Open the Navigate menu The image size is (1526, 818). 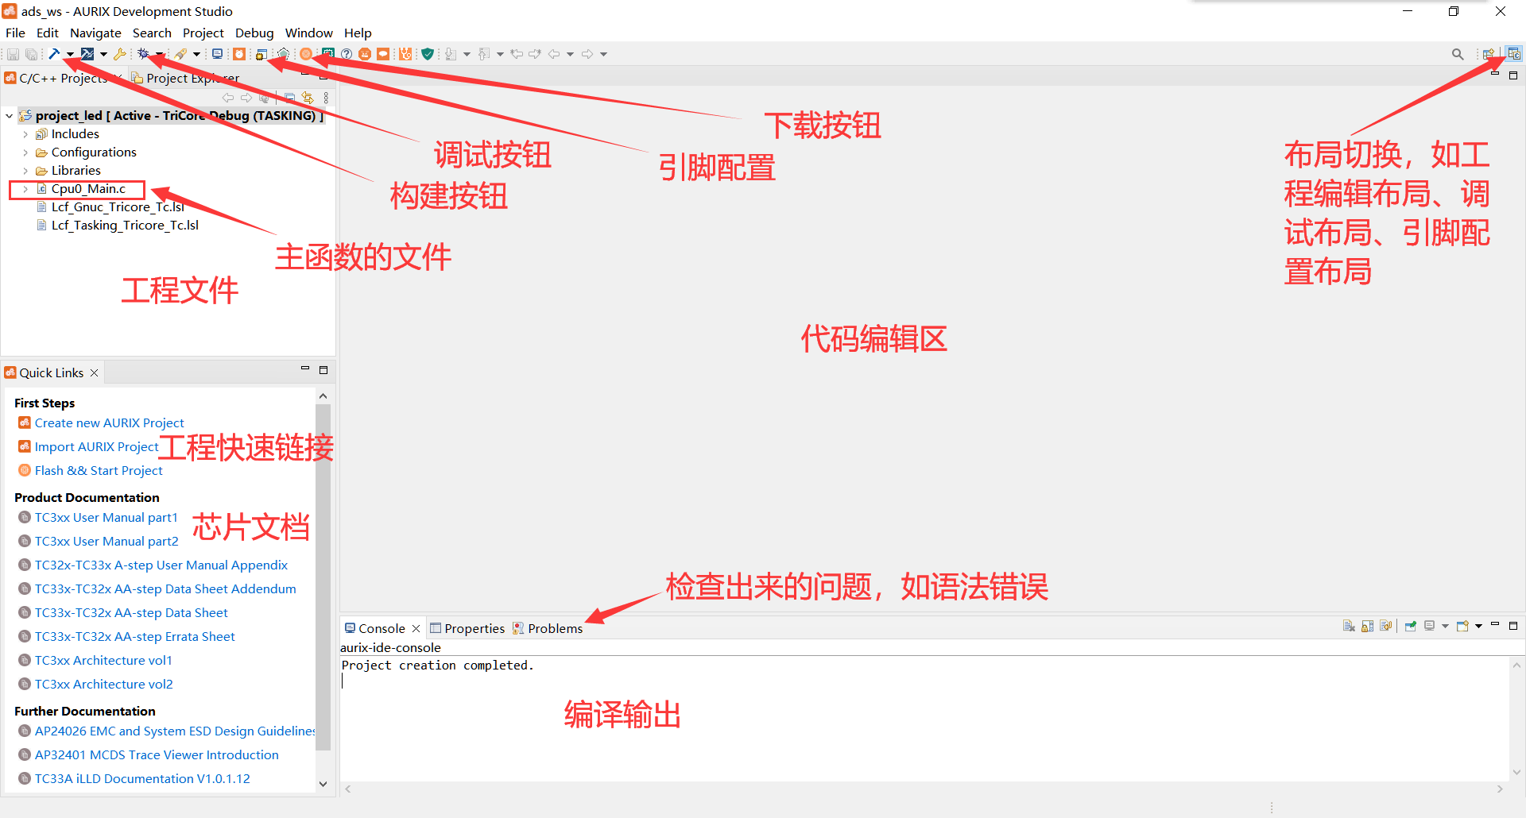click(x=95, y=33)
